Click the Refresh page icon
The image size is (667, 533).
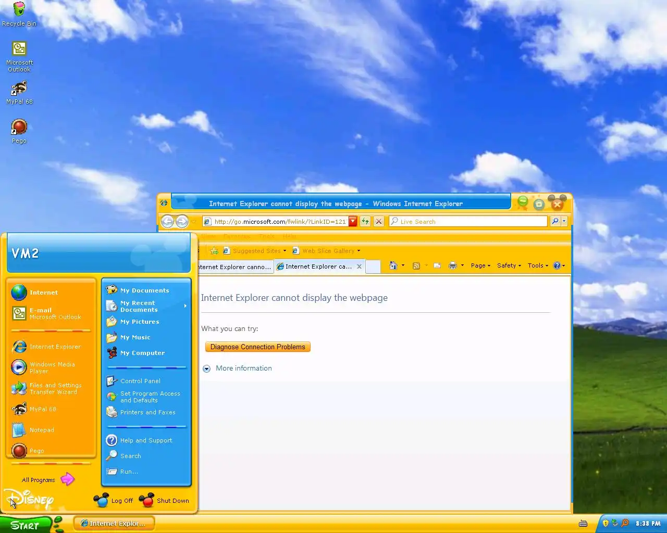click(365, 222)
